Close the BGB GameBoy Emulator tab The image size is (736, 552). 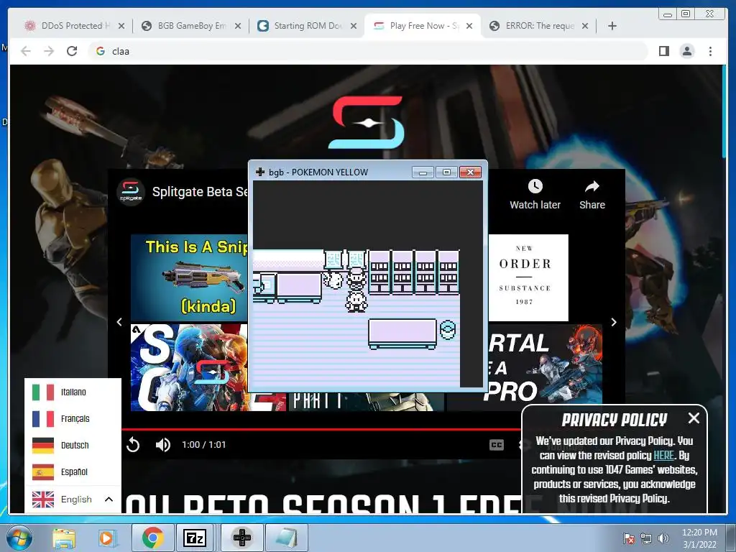tap(238, 26)
